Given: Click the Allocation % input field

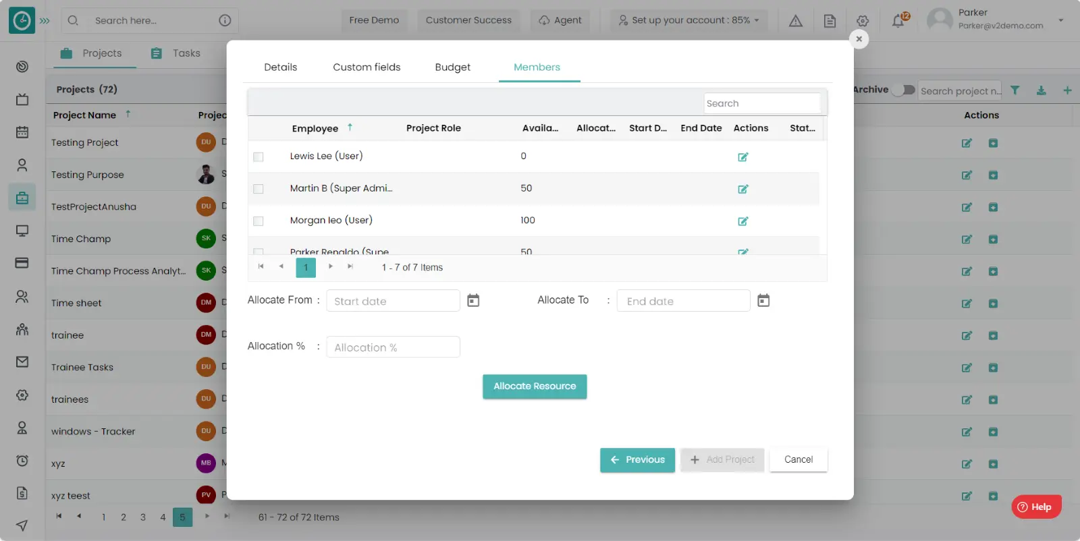Looking at the screenshot, I should point(393,347).
